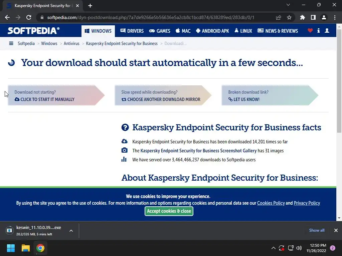Open the GAMES section

(160, 31)
